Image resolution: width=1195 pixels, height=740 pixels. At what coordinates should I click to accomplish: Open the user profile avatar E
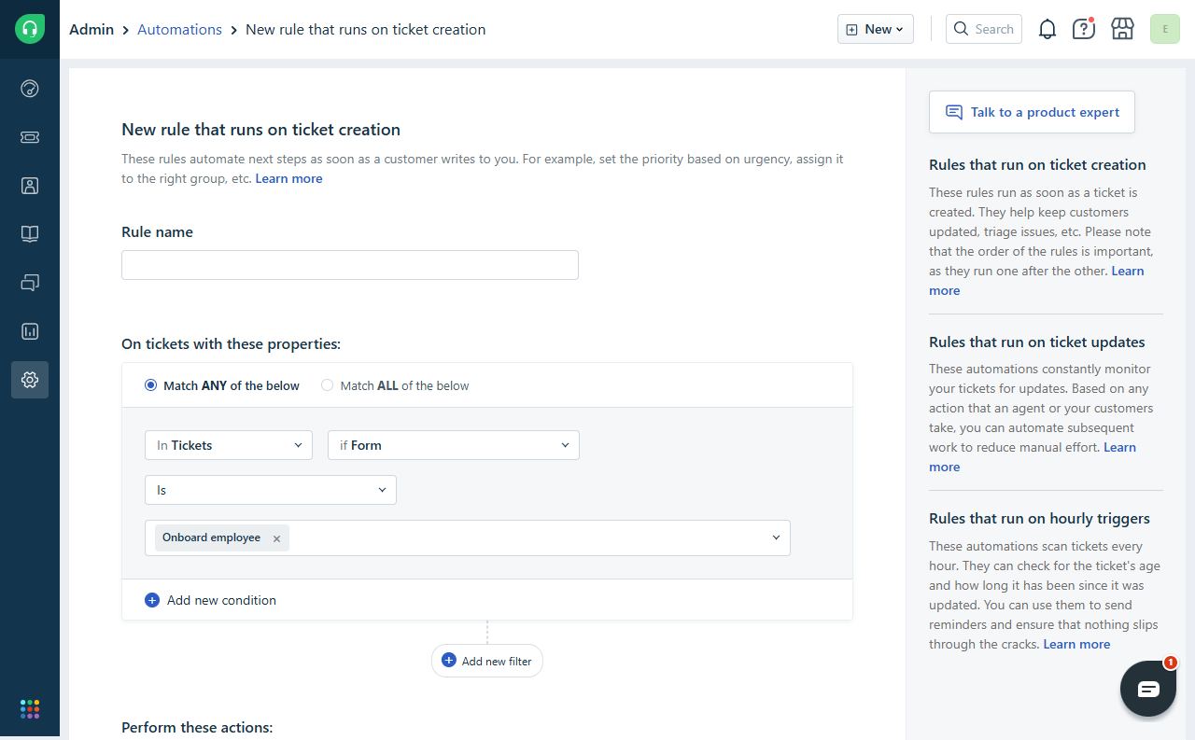click(1165, 29)
